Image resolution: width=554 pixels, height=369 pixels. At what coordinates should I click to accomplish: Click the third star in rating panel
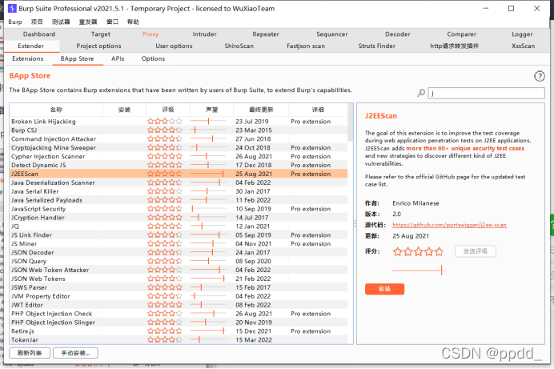419,251
